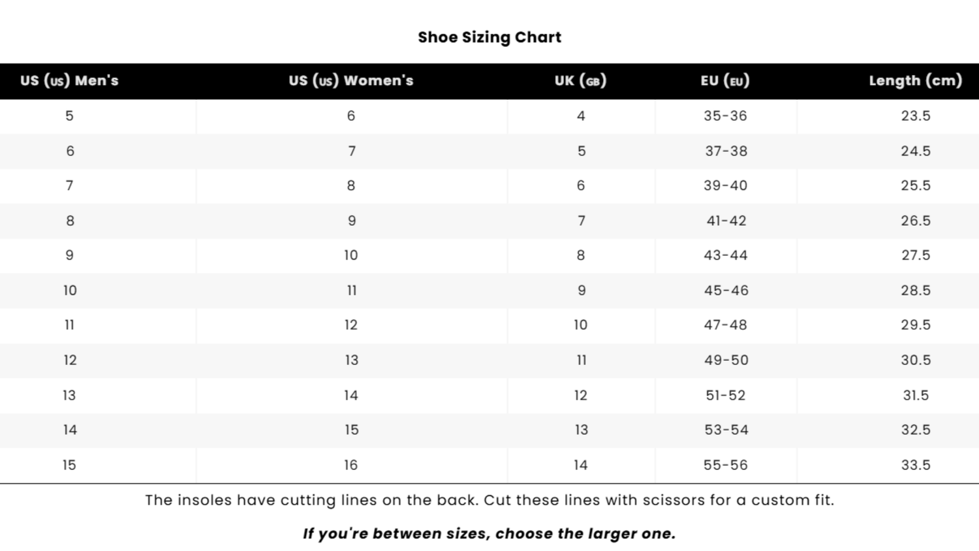This screenshot has height=551, width=979.
Task: Select the EU size 49-50 cell
Action: point(726,360)
